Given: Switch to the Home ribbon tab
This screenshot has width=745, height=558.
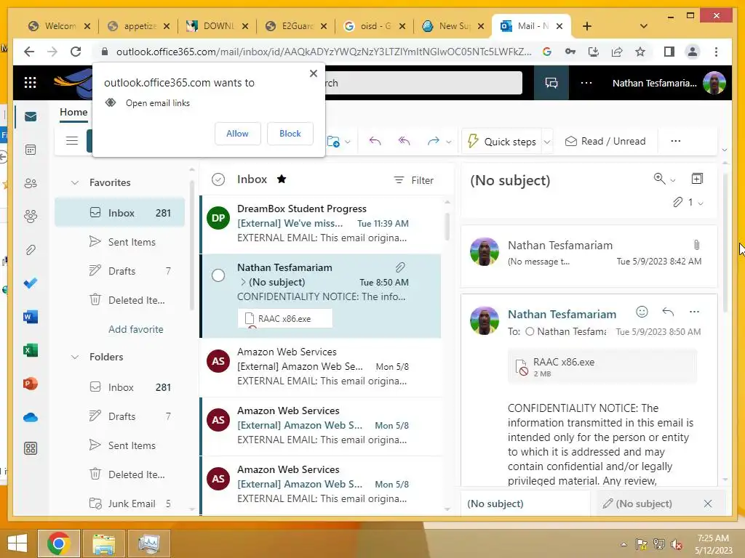Looking at the screenshot, I should (73, 113).
